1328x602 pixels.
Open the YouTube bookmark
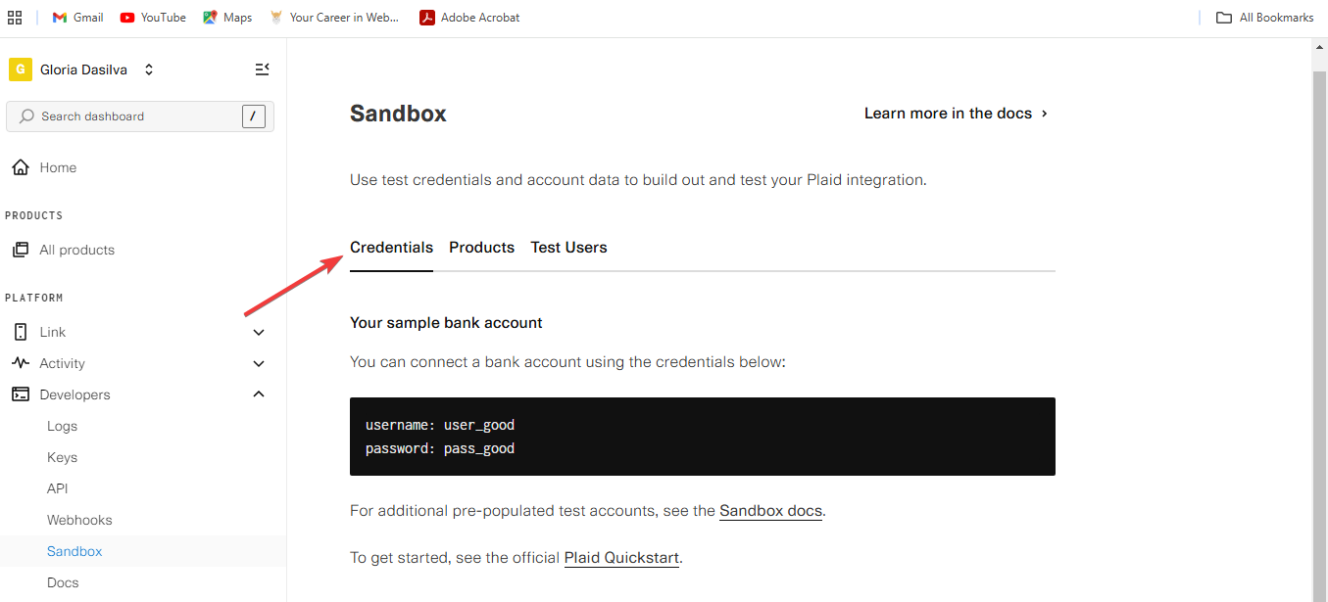[x=152, y=17]
